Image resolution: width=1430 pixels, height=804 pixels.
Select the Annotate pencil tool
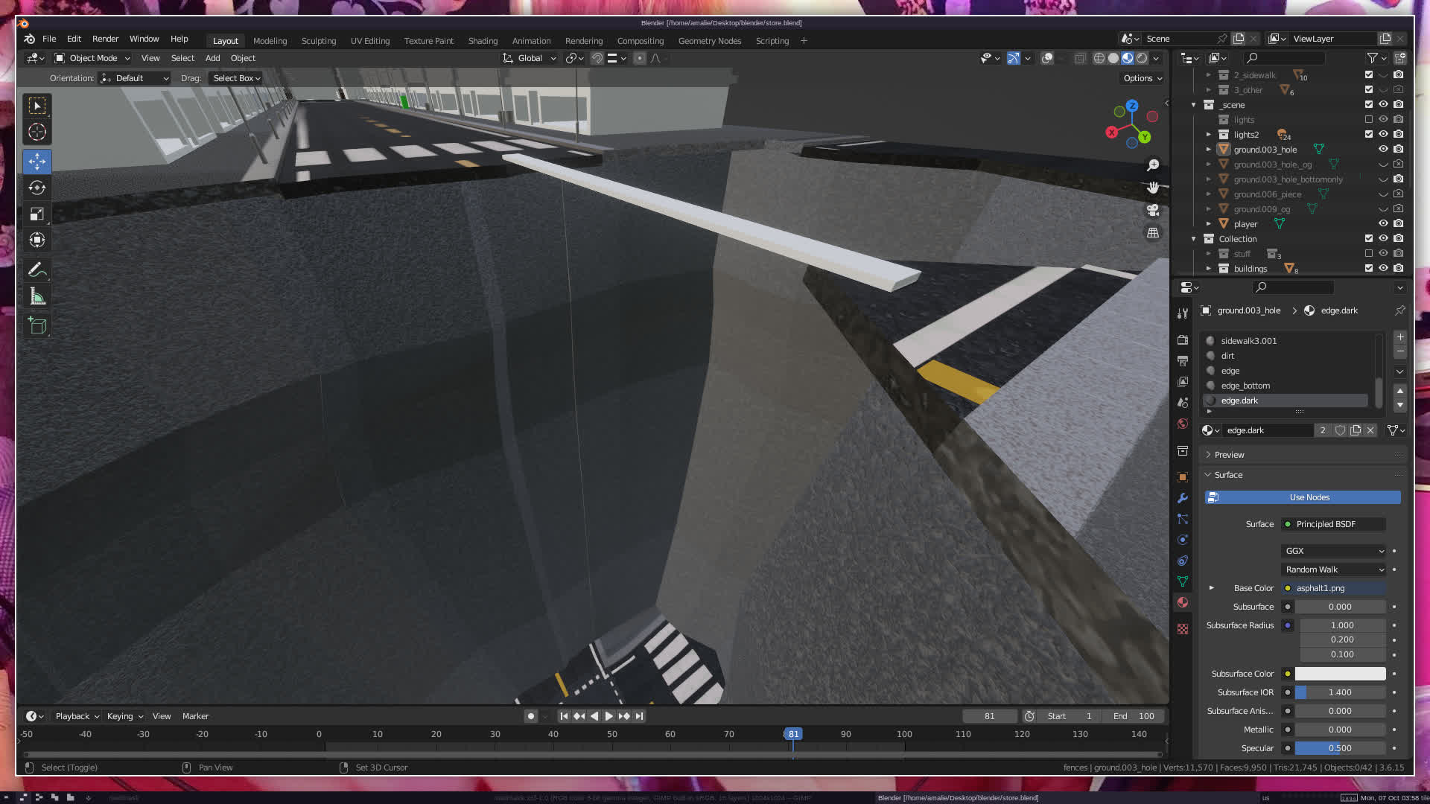[37, 270]
